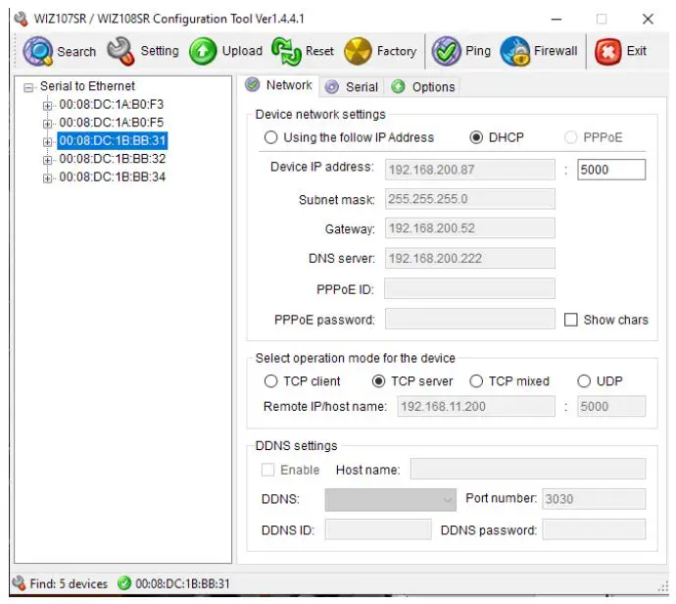Expand device 00:08:DC:1A:B0:F3 node
The image size is (676, 604).
point(47,105)
